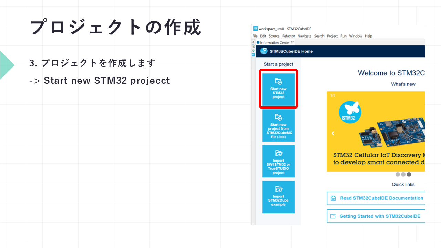Open the Help menu

coord(369,36)
